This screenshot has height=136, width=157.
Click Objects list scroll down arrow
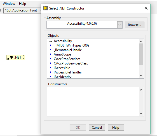(141, 76)
